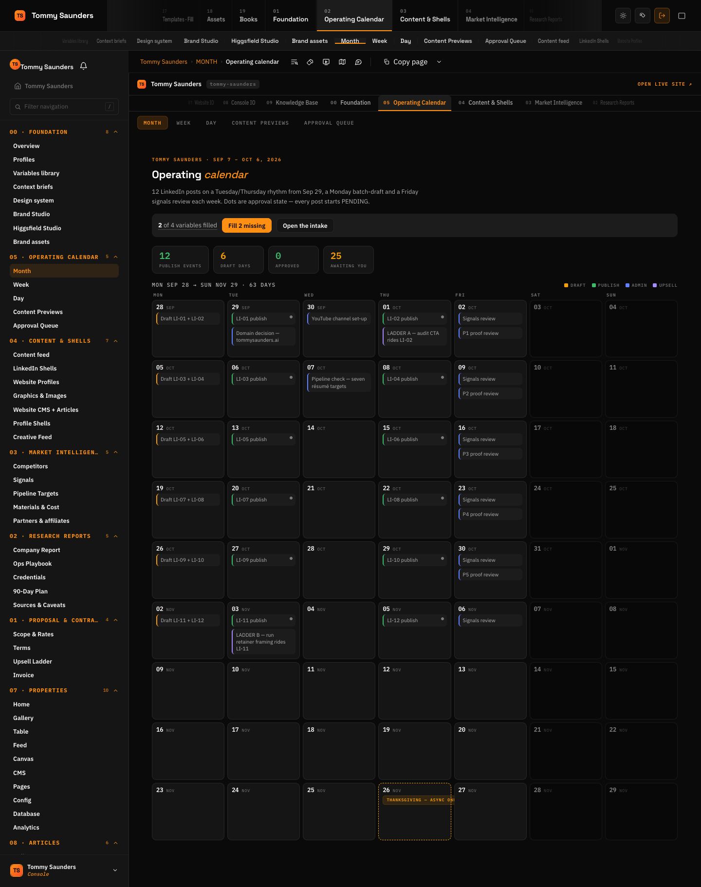Select the Approval Queue sub-tab
Viewport: 701px width, 887px height.
tap(329, 123)
